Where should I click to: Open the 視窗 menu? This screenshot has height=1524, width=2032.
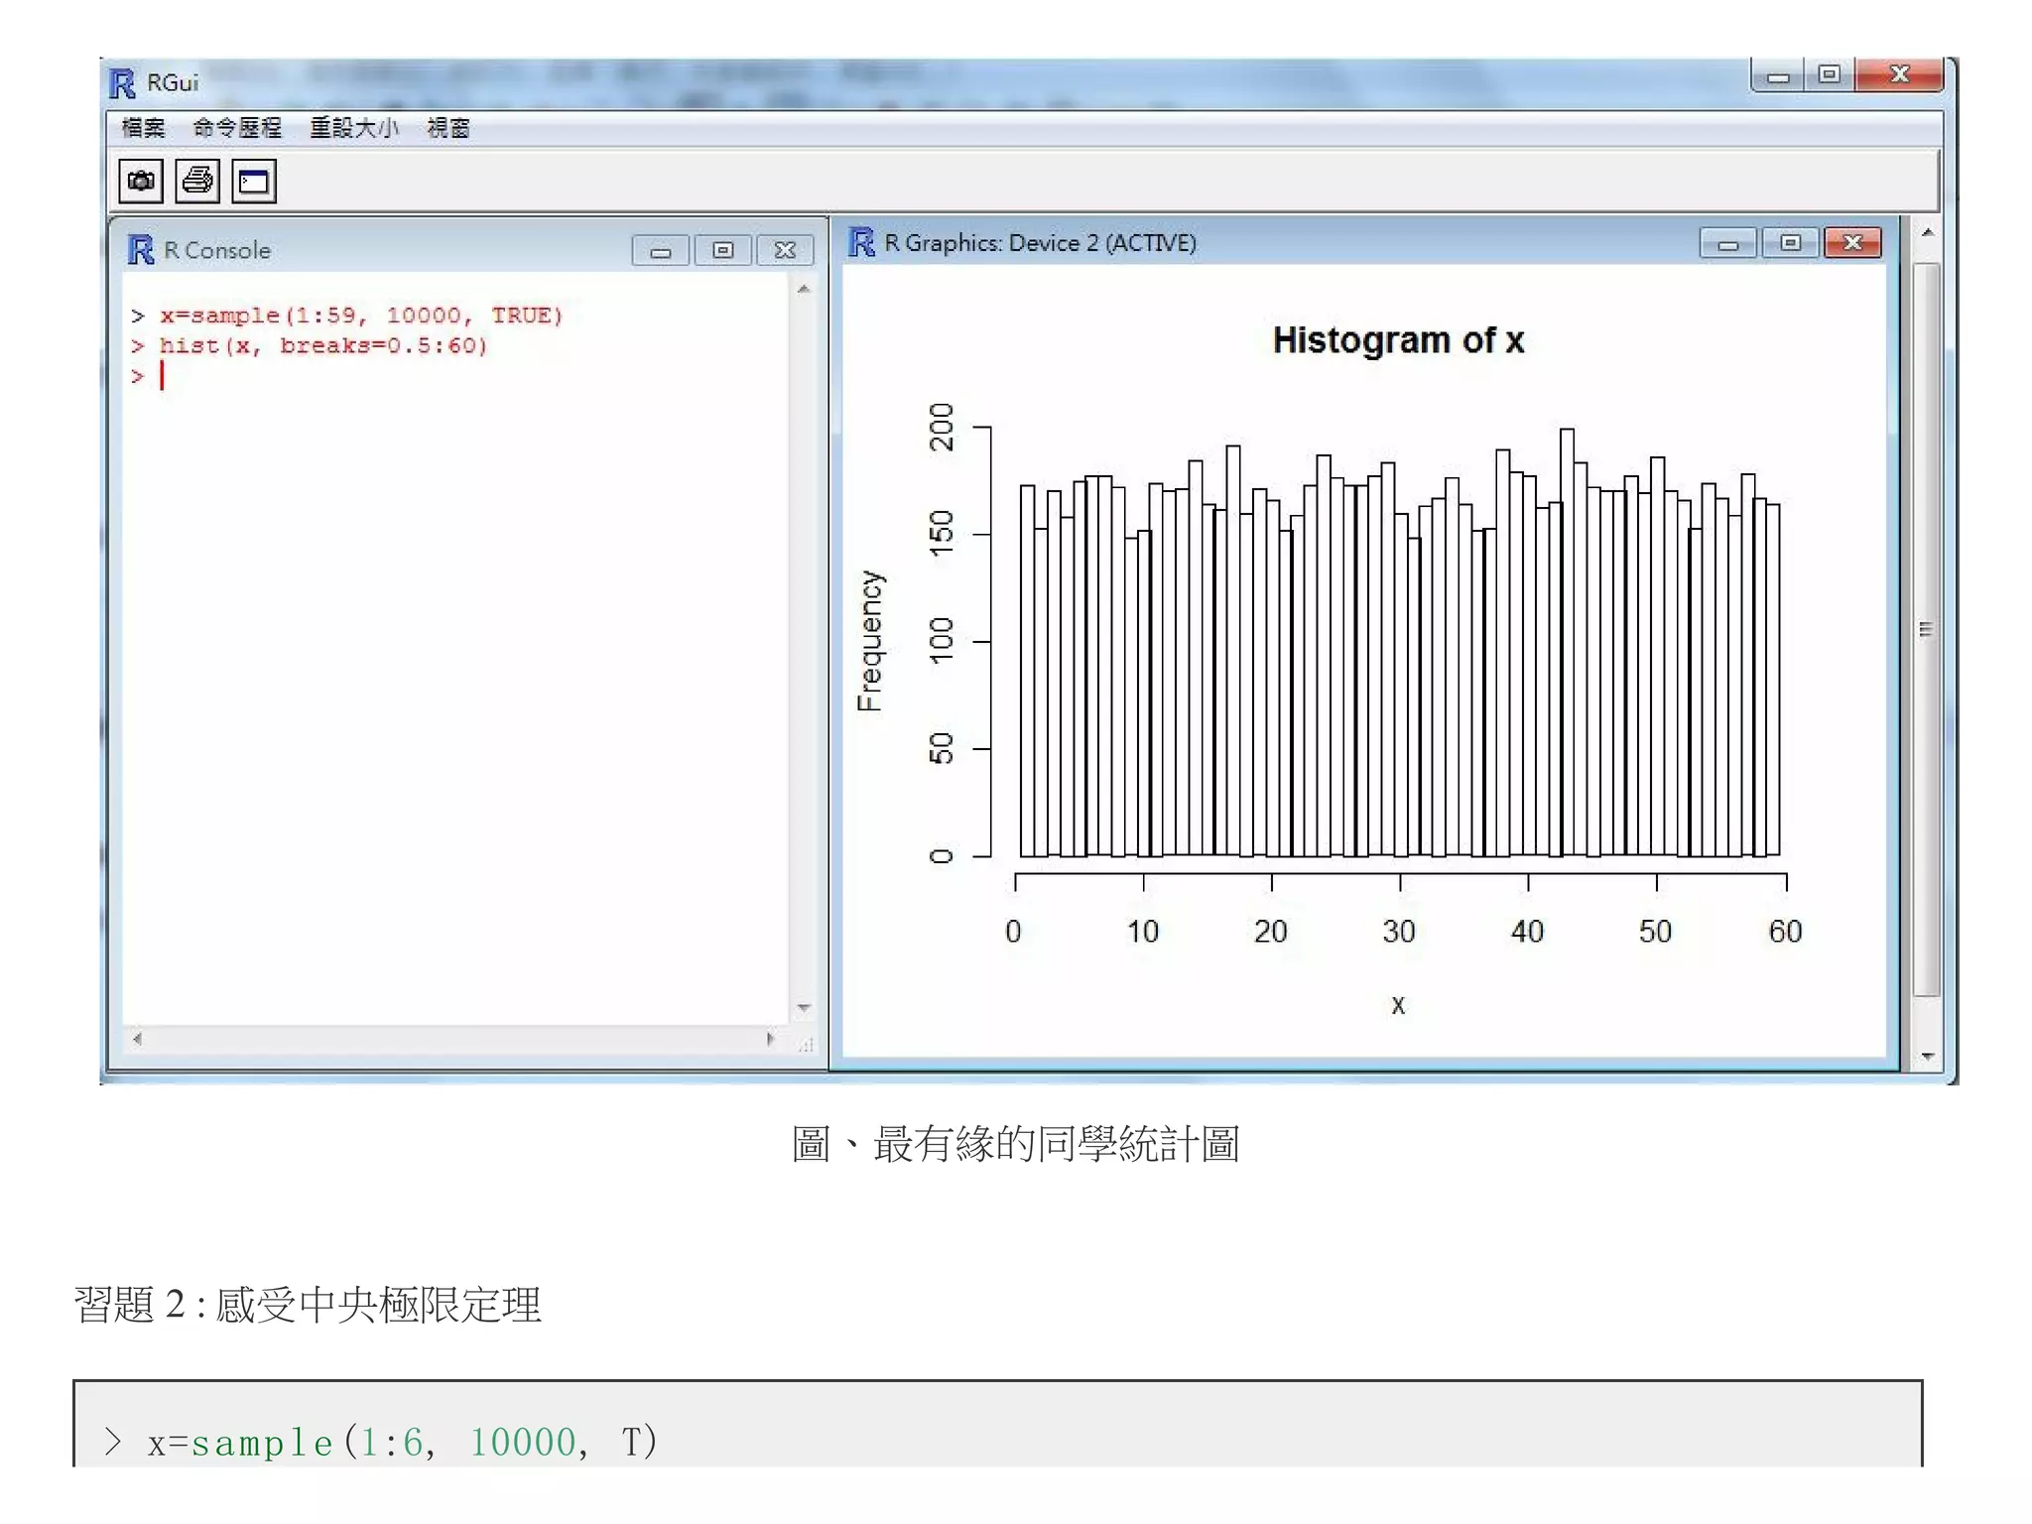(x=448, y=128)
